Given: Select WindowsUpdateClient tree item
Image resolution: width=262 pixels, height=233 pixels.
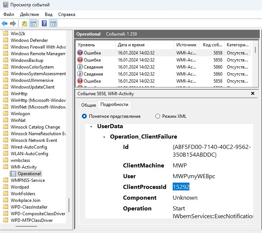Looking at the screenshot, I should (x=33, y=87).
